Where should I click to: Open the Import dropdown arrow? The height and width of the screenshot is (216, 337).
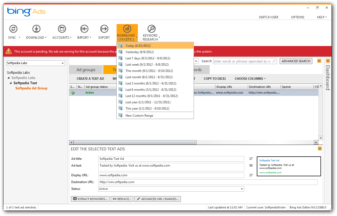[x=91, y=38]
